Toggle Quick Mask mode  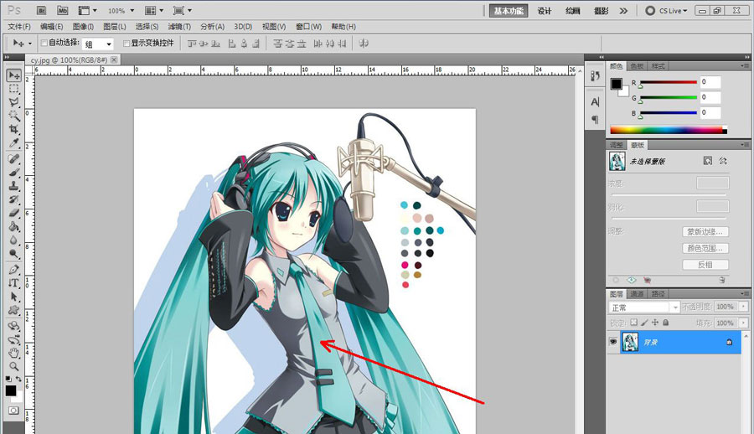[x=13, y=411]
